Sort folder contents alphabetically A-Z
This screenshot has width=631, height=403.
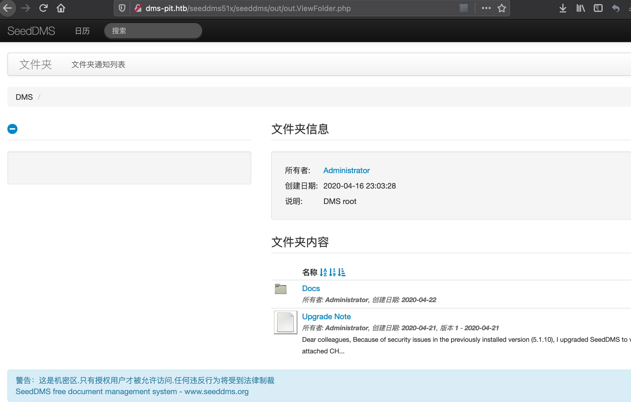323,272
